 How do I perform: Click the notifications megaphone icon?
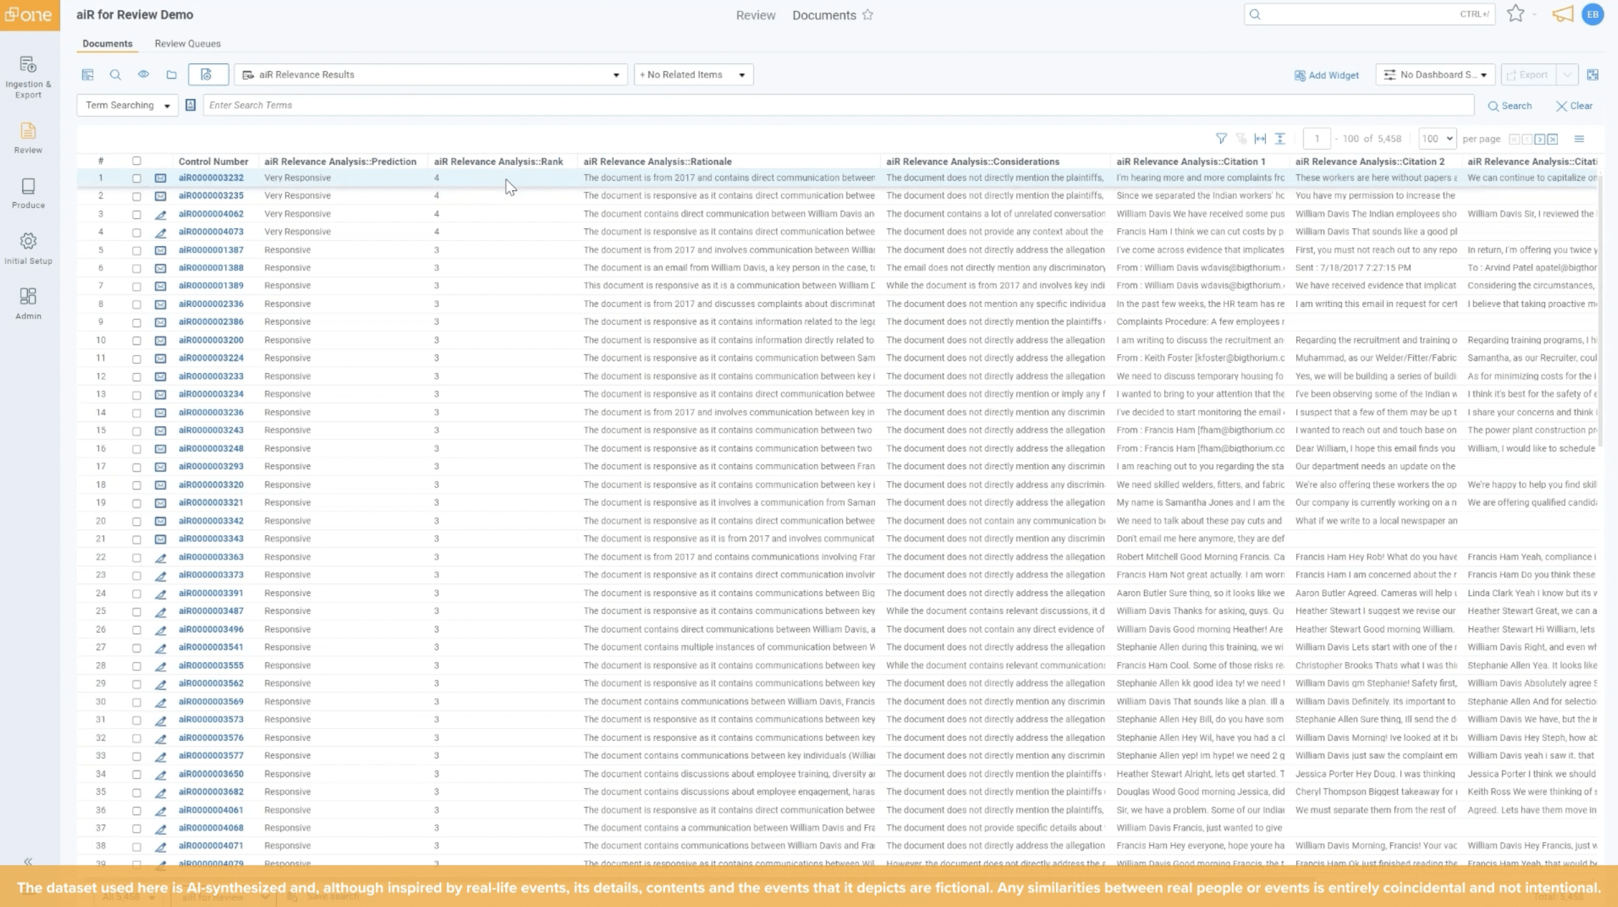tap(1562, 15)
